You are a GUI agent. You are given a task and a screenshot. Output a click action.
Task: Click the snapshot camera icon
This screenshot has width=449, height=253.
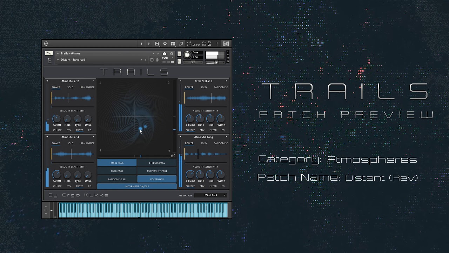[165, 53]
